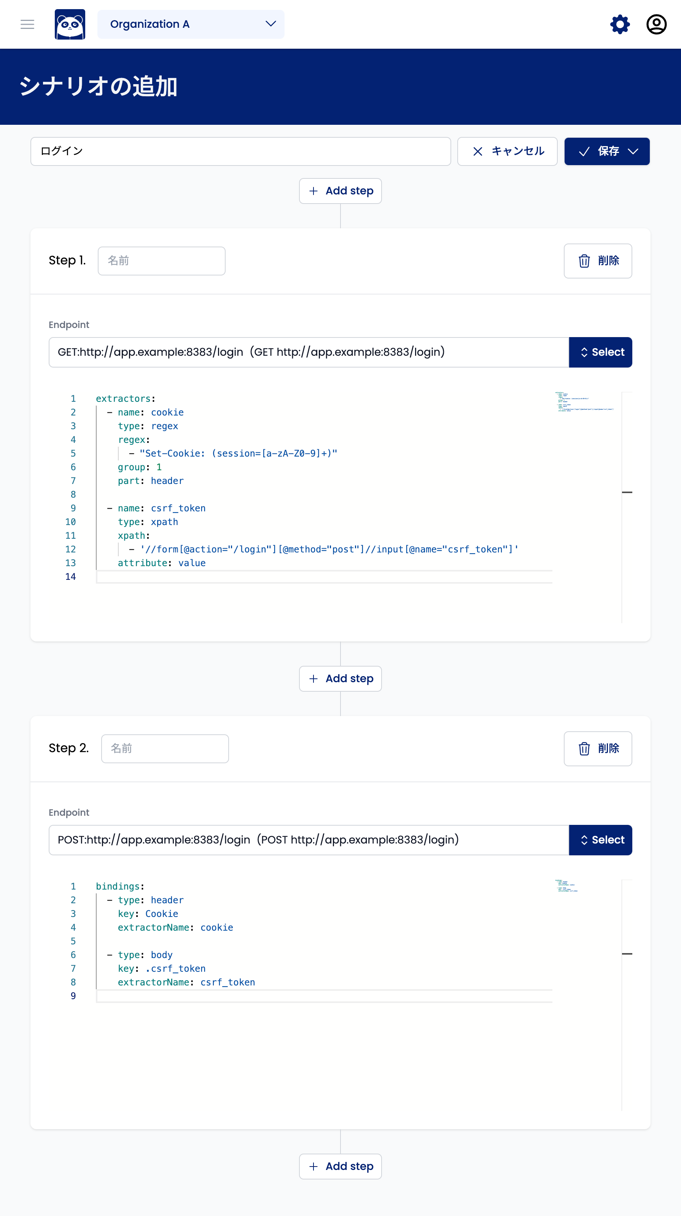Open the settings gear icon
The image size is (681, 1216).
[620, 25]
